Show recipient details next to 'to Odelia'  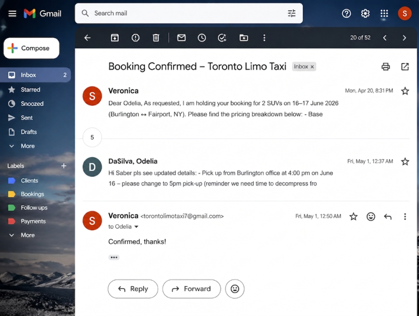tap(136, 227)
